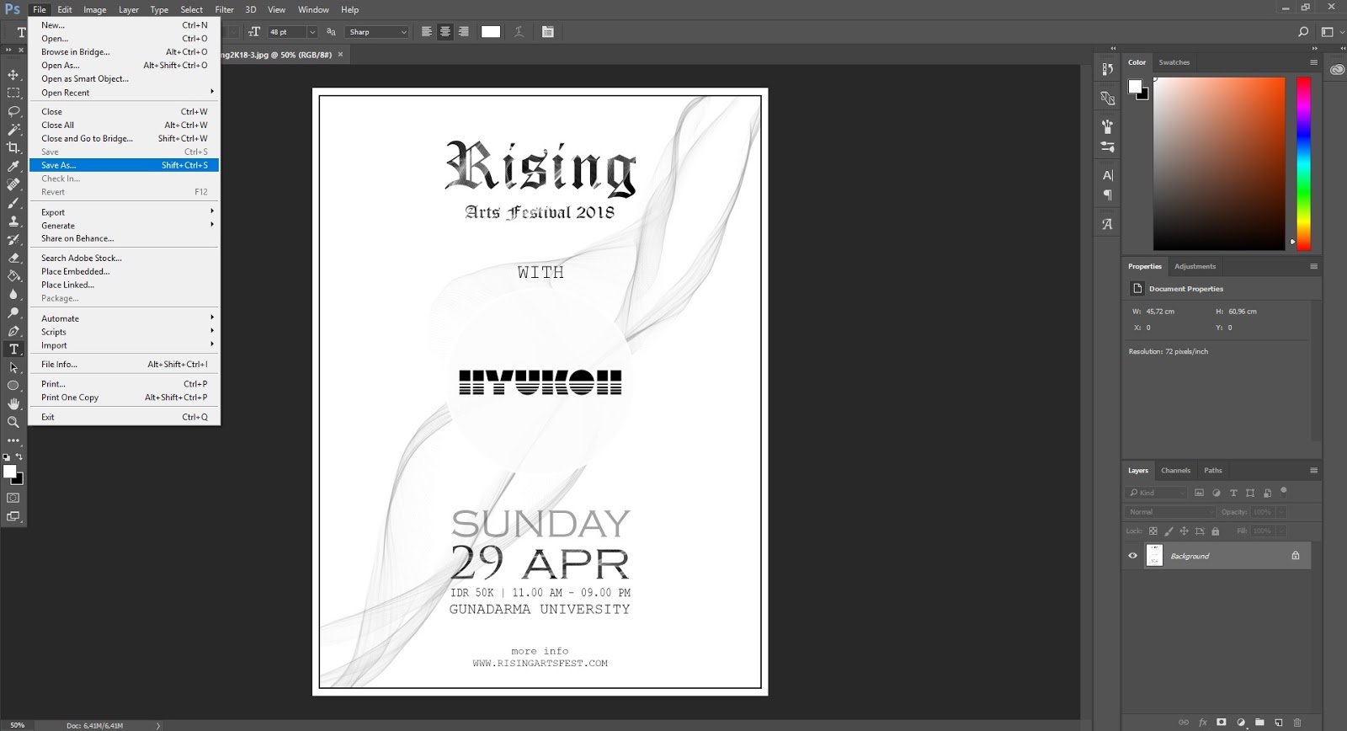Select the Dodge tool
This screenshot has width=1347, height=731.
tap(13, 312)
